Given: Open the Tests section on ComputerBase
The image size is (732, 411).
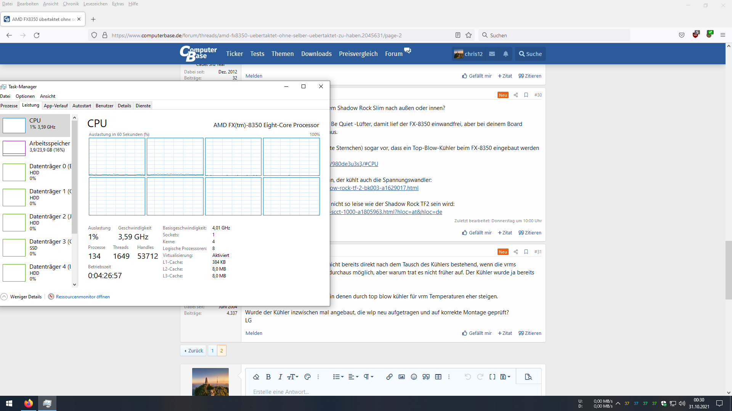Looking at the screenshot, I should pos(257,54).
